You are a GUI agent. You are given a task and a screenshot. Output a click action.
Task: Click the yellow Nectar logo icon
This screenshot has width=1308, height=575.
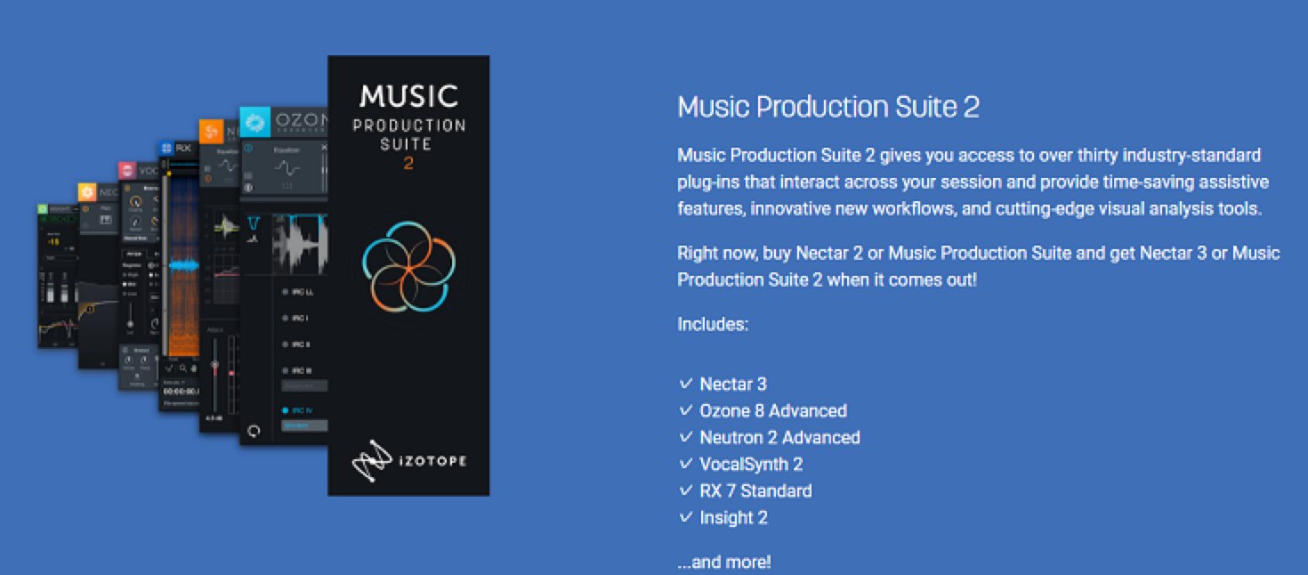click(x=87, y=191)
